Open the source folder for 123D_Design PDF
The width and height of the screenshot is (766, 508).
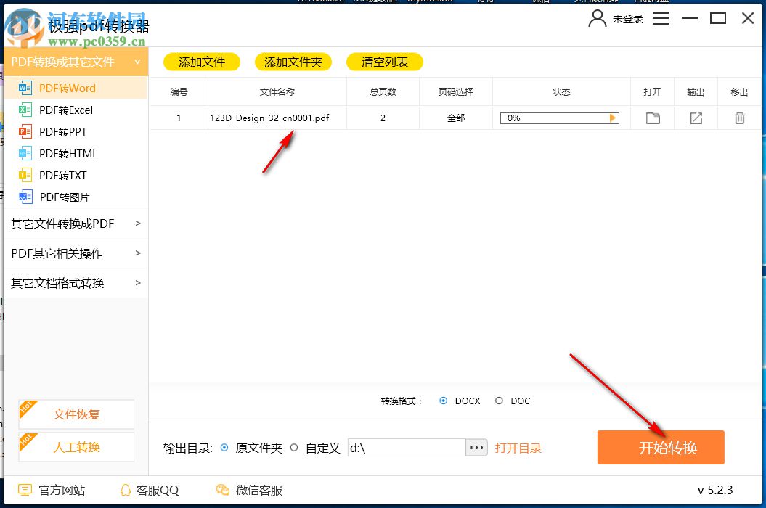click(652, 118)
